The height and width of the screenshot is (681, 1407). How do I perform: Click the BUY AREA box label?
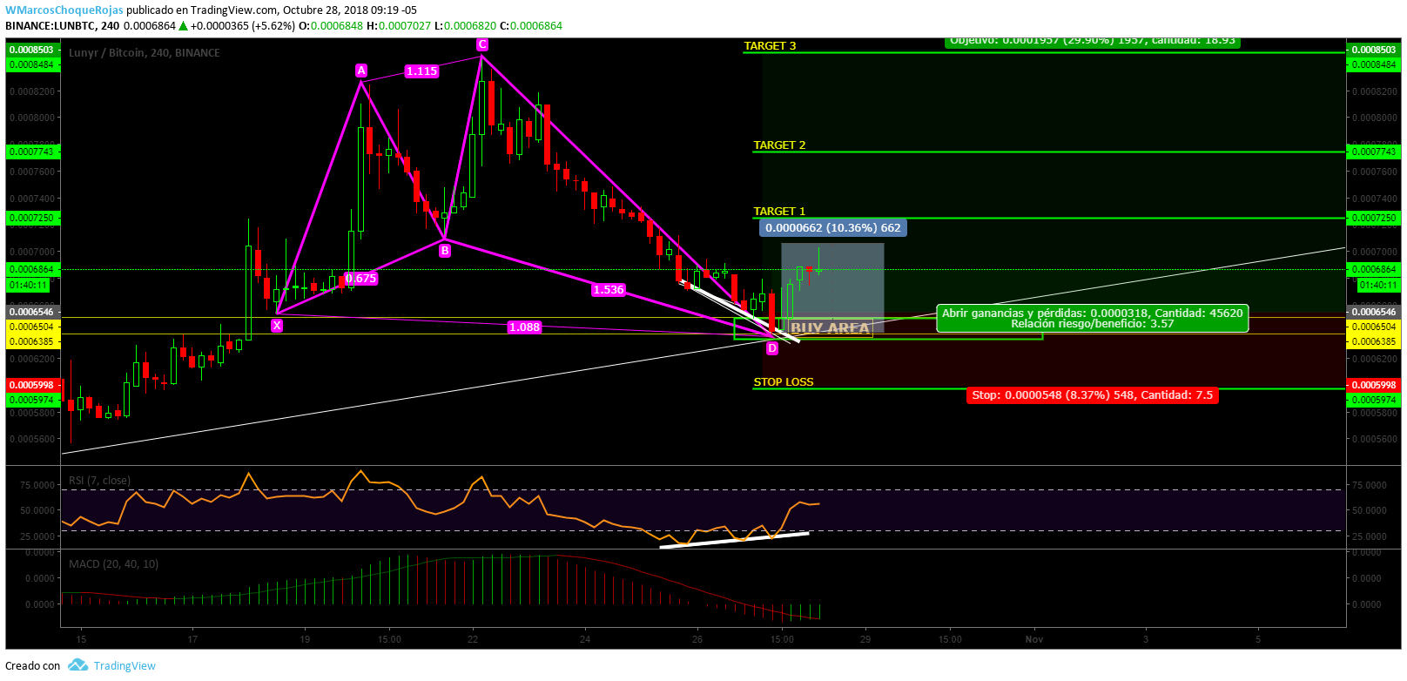click(x=830, y=328)
